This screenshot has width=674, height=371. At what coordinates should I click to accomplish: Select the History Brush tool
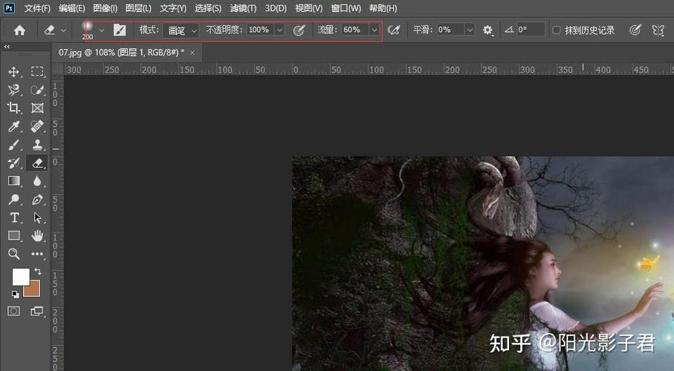tap(14, 162)
